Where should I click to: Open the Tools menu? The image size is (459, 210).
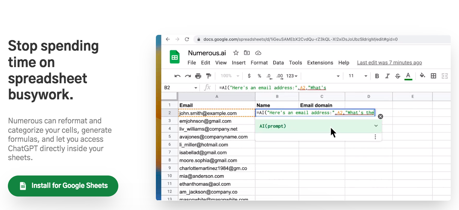point(296,63)
